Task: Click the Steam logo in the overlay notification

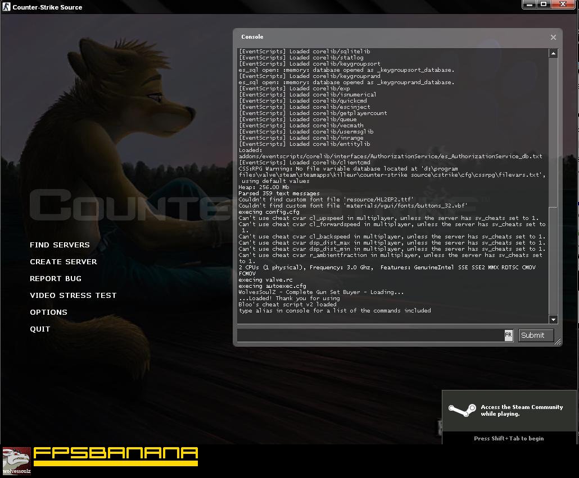Action: pyautogui.click(x=460, y=409)
